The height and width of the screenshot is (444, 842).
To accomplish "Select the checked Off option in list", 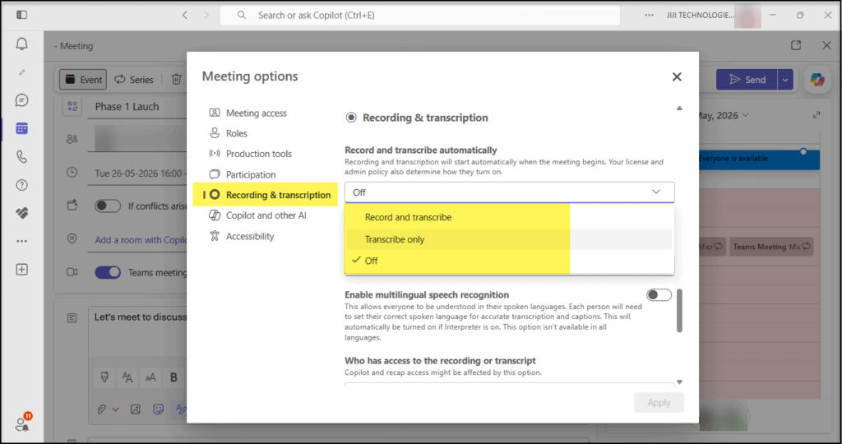I will (509, 261).
